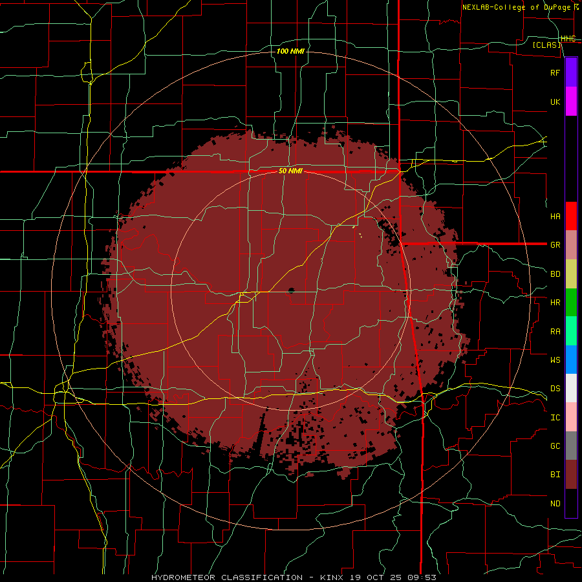Click the IC legend label

point(555,418)
